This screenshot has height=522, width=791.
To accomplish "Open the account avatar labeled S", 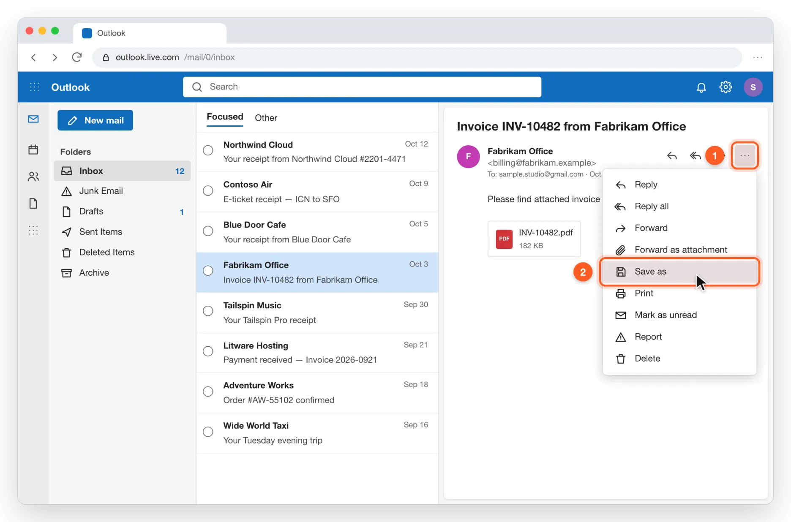I will pos(753,87).
